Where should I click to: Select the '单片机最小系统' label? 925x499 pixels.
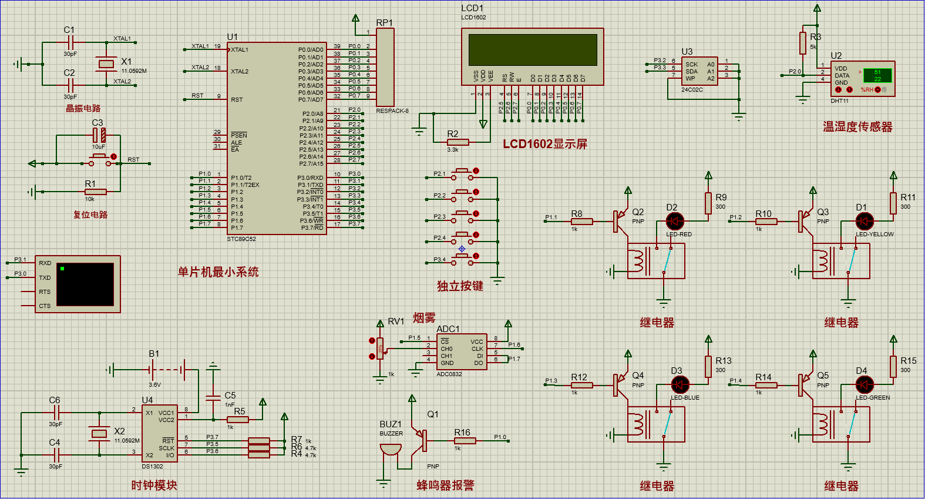click(218, 272)
